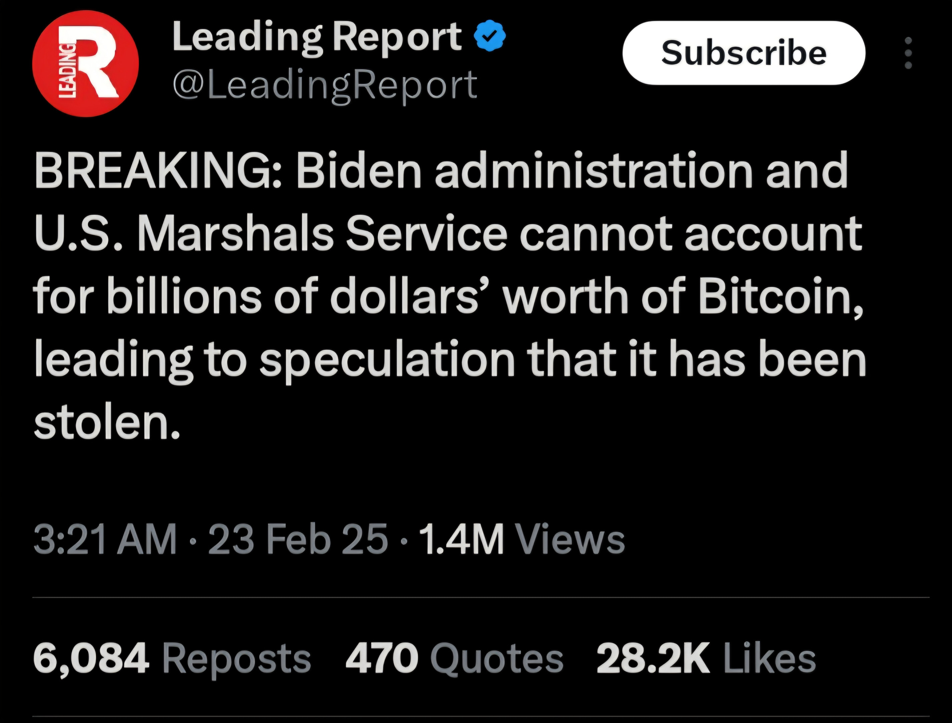The width and height of the screenshot is (952, 723).
Task: Click the blue verified checkmark badge
Action: [489, 38]
